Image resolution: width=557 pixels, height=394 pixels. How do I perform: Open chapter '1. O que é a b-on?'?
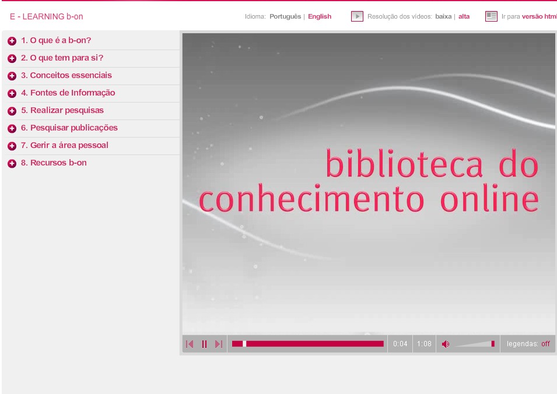click(56, 40)
